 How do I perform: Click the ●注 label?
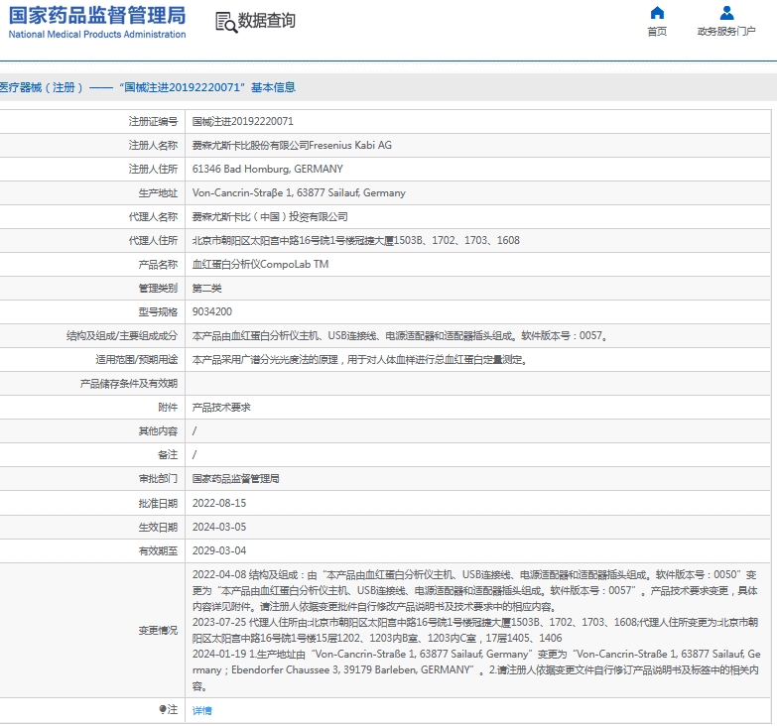[x=168, y=710]
